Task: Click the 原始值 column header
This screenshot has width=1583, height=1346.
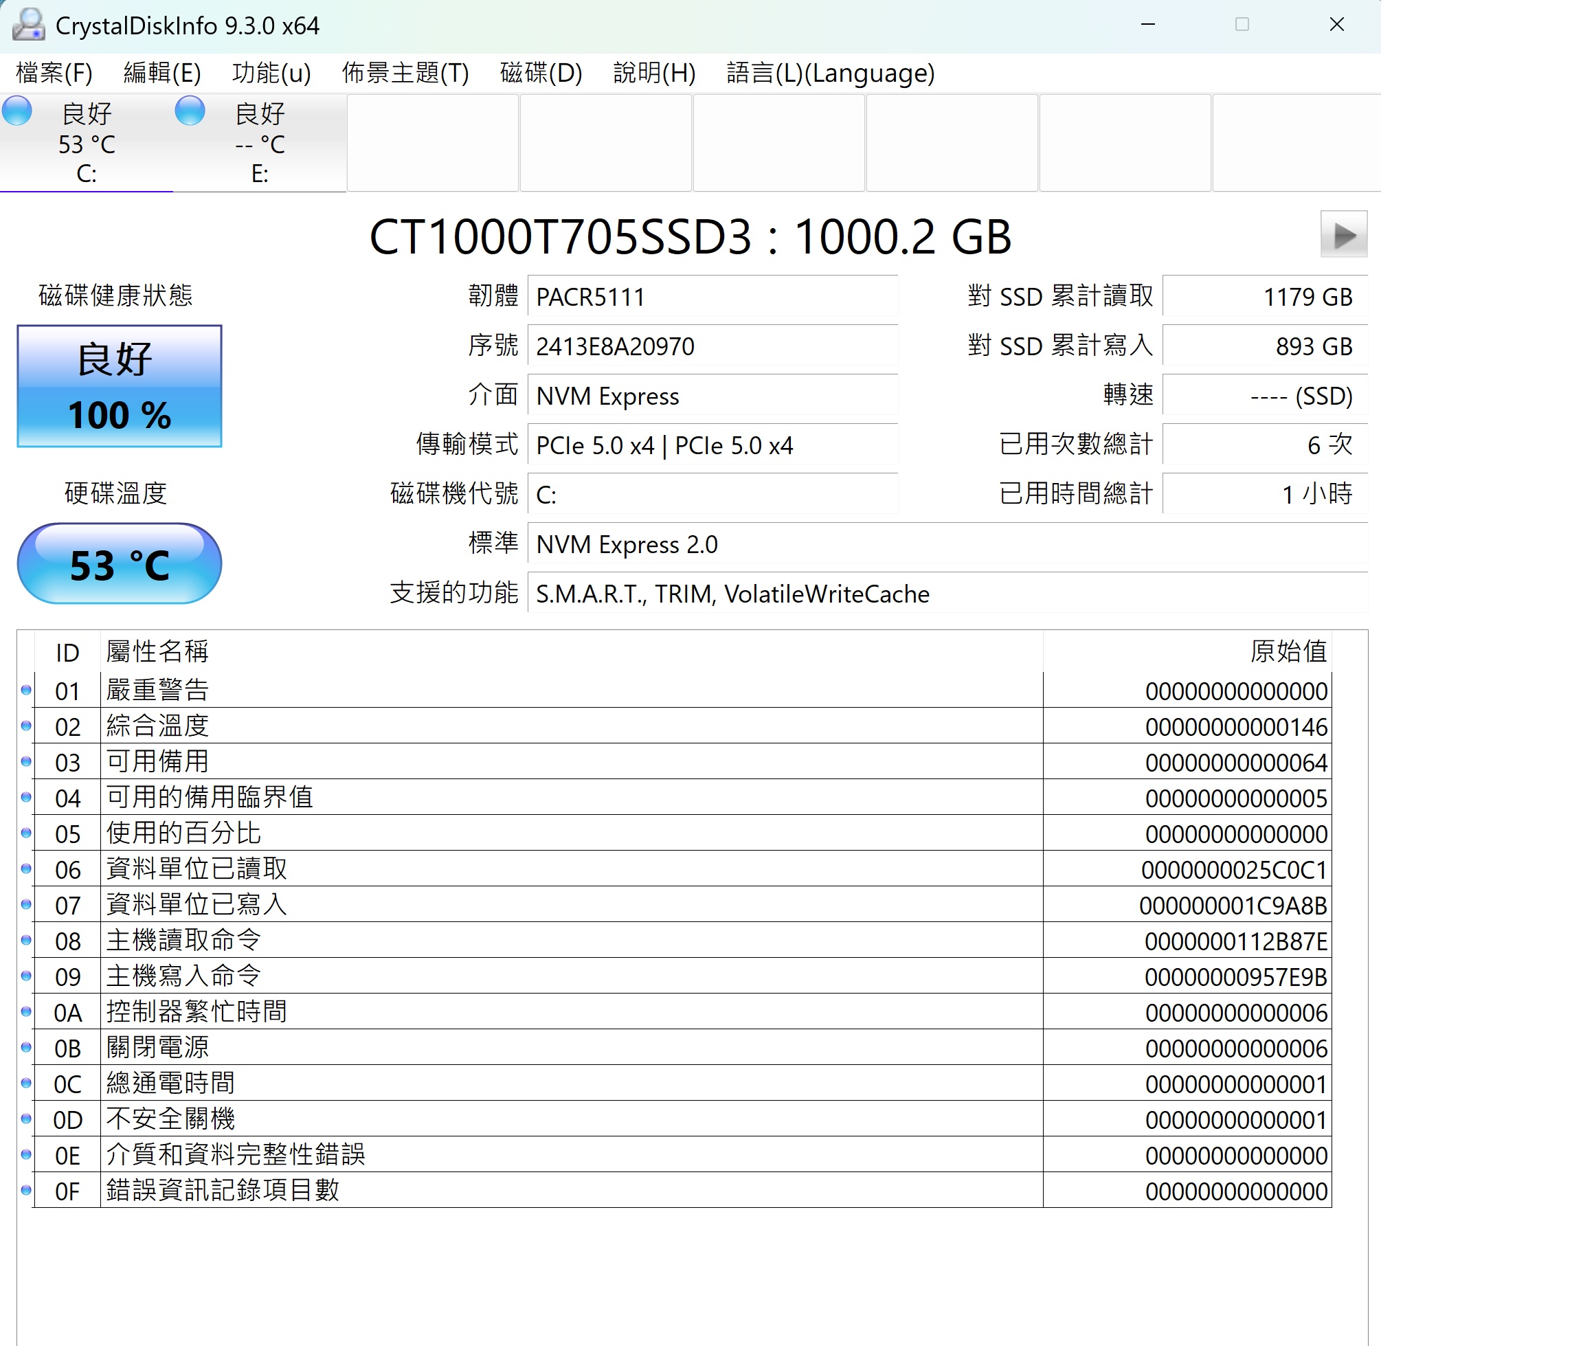Action: point(1188,651)
